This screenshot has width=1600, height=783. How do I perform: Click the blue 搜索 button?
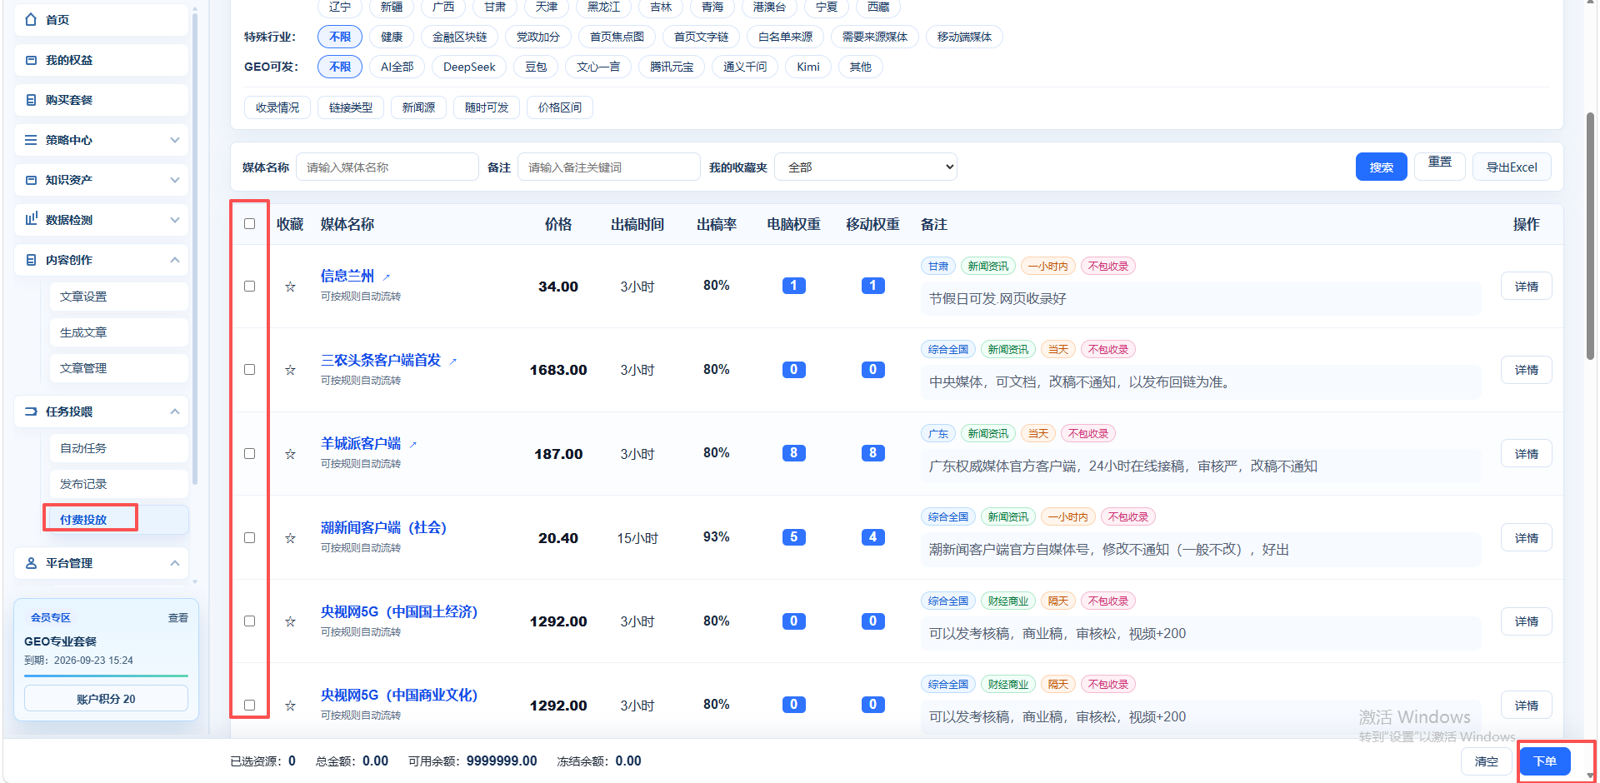[x=1381, y=167]
